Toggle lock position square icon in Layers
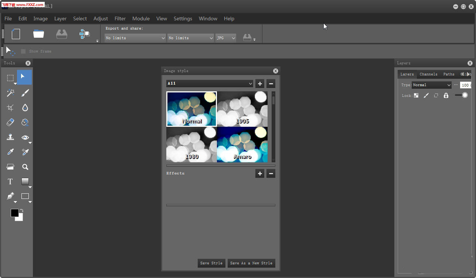This screenshot has height=278, width=476. [x=436, y=95]
